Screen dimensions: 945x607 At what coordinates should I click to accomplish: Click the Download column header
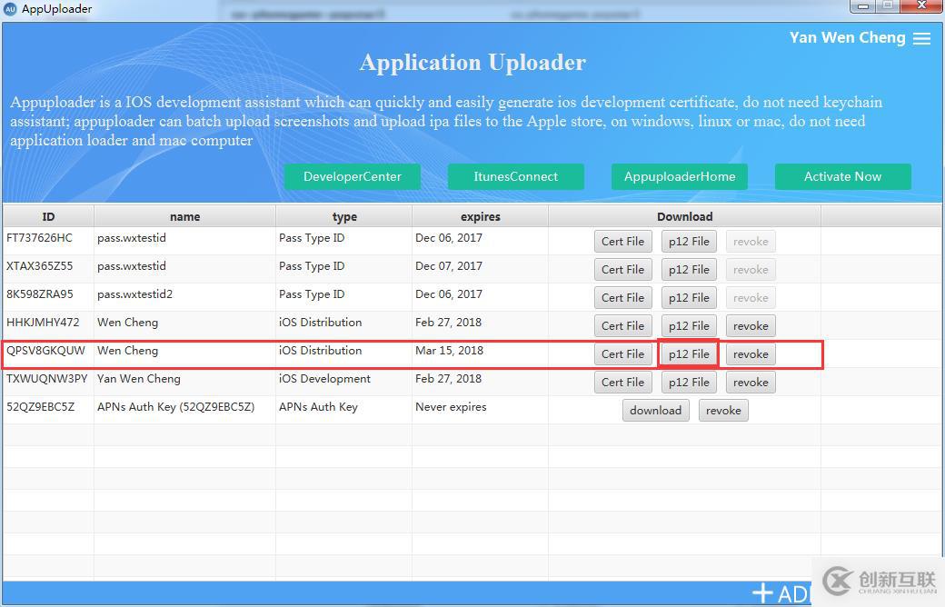[x=684, y=216]
